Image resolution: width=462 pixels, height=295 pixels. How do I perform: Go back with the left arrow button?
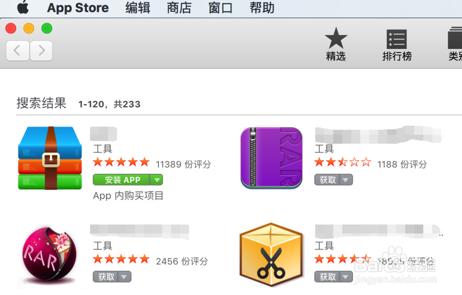coord(18,50)
